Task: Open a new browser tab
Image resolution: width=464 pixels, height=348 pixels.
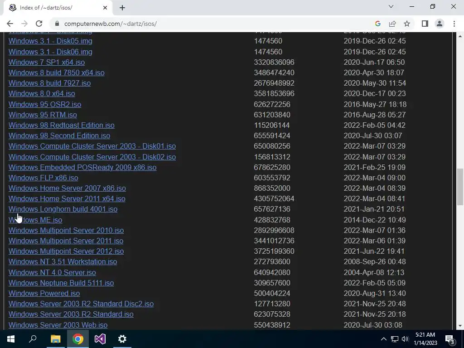Action: point(122,8)
